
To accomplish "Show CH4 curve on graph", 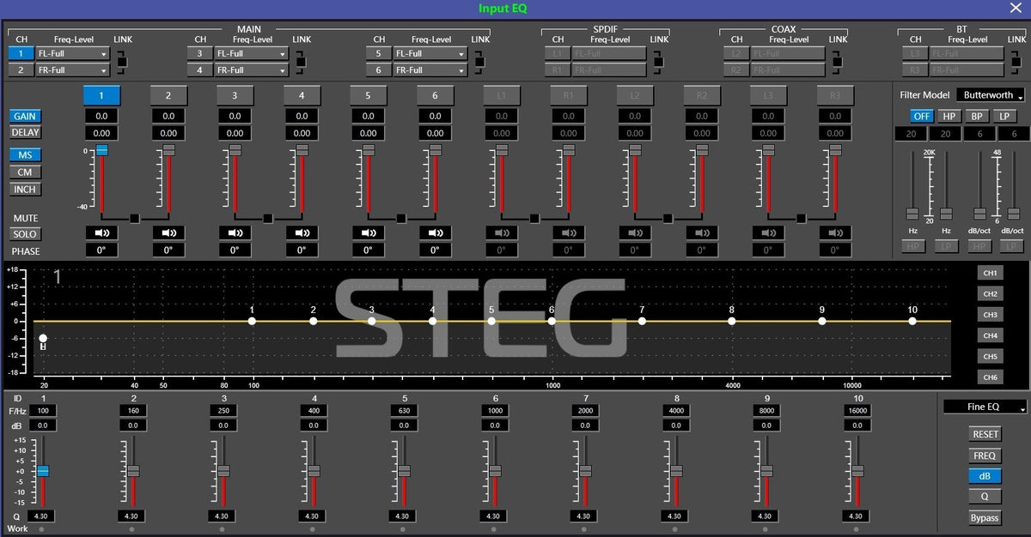I will pyautogui.click(x=990, y=335).
